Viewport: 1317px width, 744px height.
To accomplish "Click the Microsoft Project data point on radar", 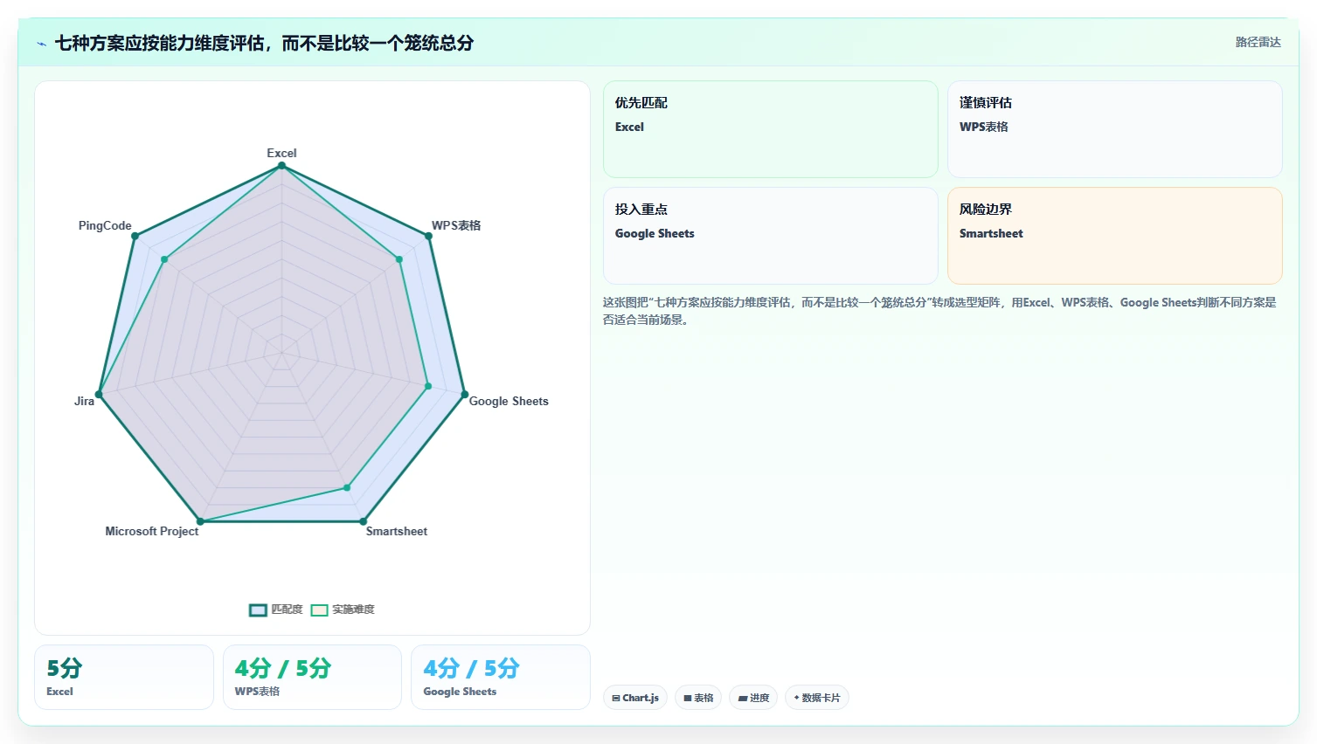I will click(200, 521).
